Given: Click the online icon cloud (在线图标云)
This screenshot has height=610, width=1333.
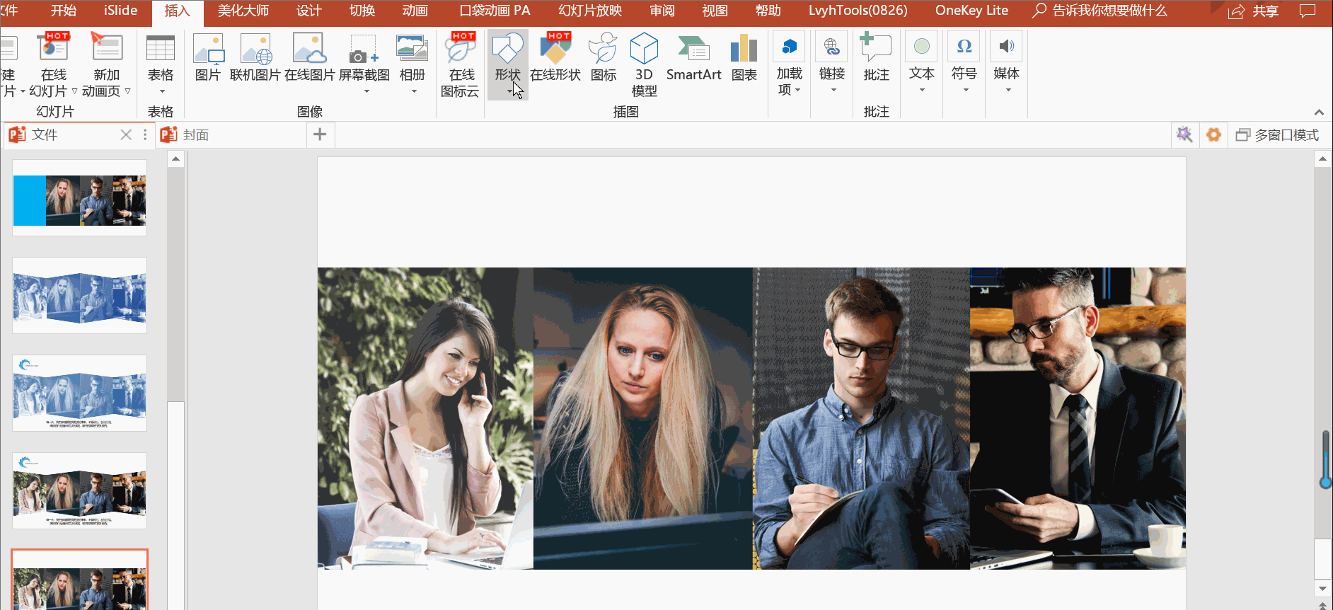Looking at the screenshot, I should pos(460,64).
